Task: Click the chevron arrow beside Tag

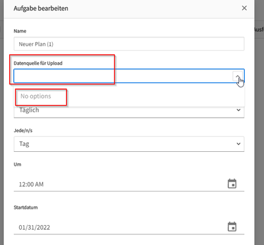Action: tap(238, 144)
